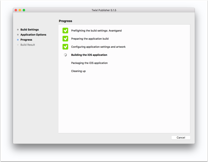This screenshot has width=208, height=162.
Task: Click 'Preparing the application build' text
Action: point(90,39)
